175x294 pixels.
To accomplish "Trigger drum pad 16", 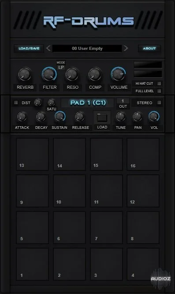I will (143, 155).
